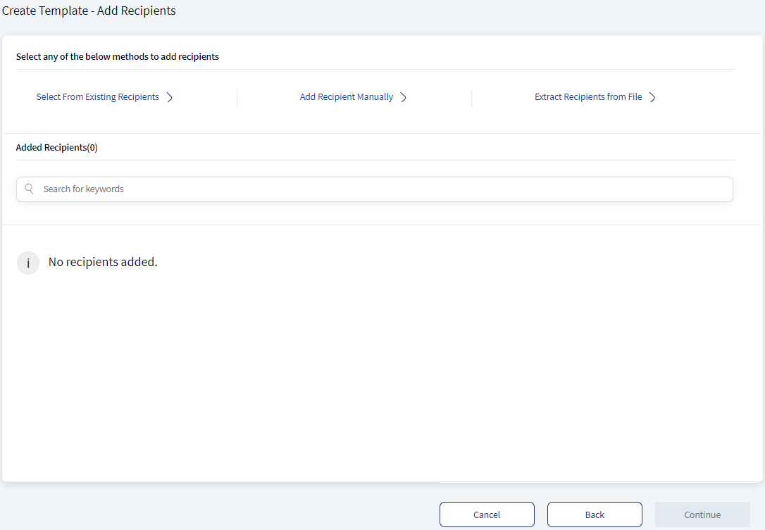The width and height of the screenshot is (765, 530).
Task: Select the Added Recipients(0) heading
Action: pos(56,147)
